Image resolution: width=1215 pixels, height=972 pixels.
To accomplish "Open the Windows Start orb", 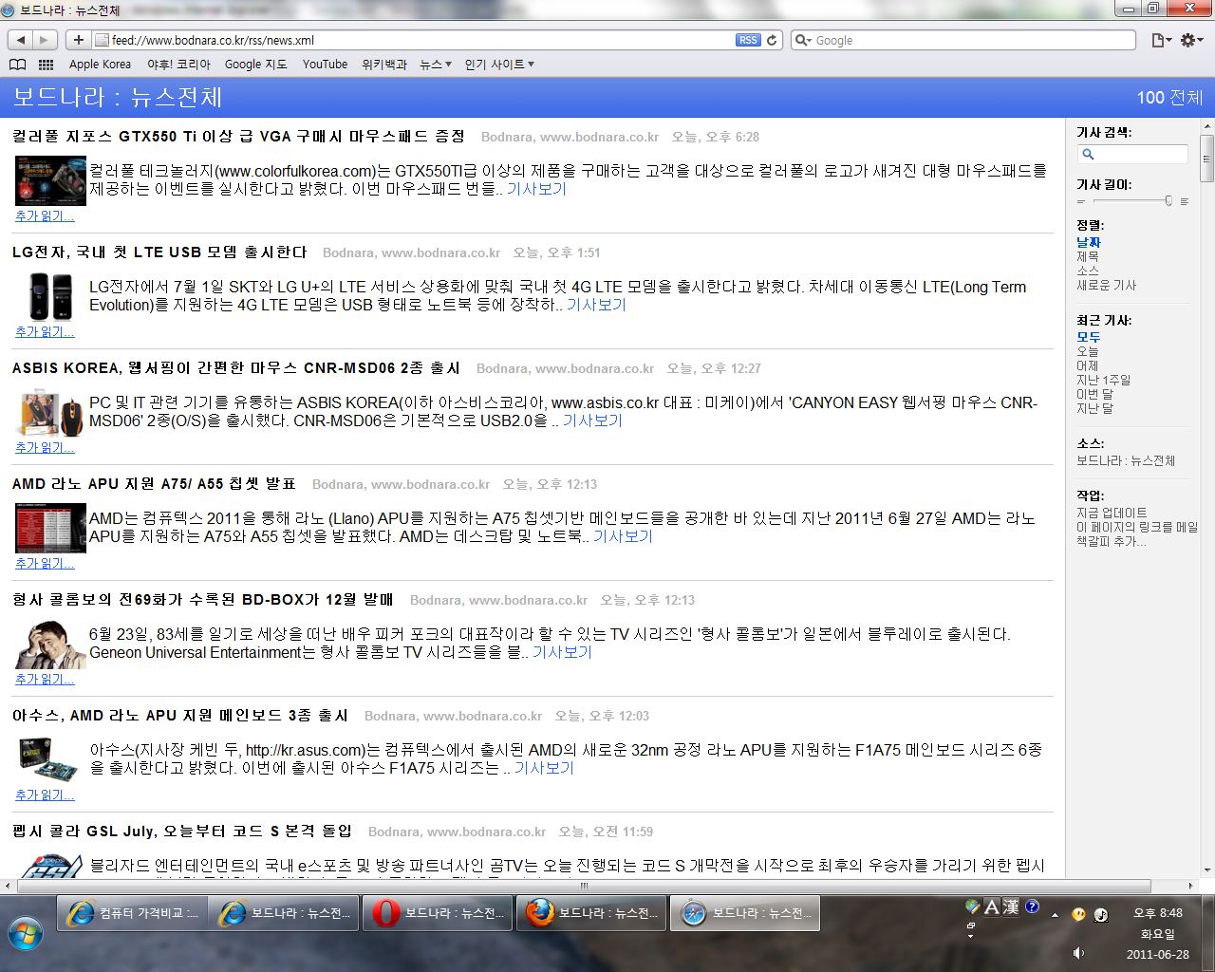I will [x=26, y=934].
